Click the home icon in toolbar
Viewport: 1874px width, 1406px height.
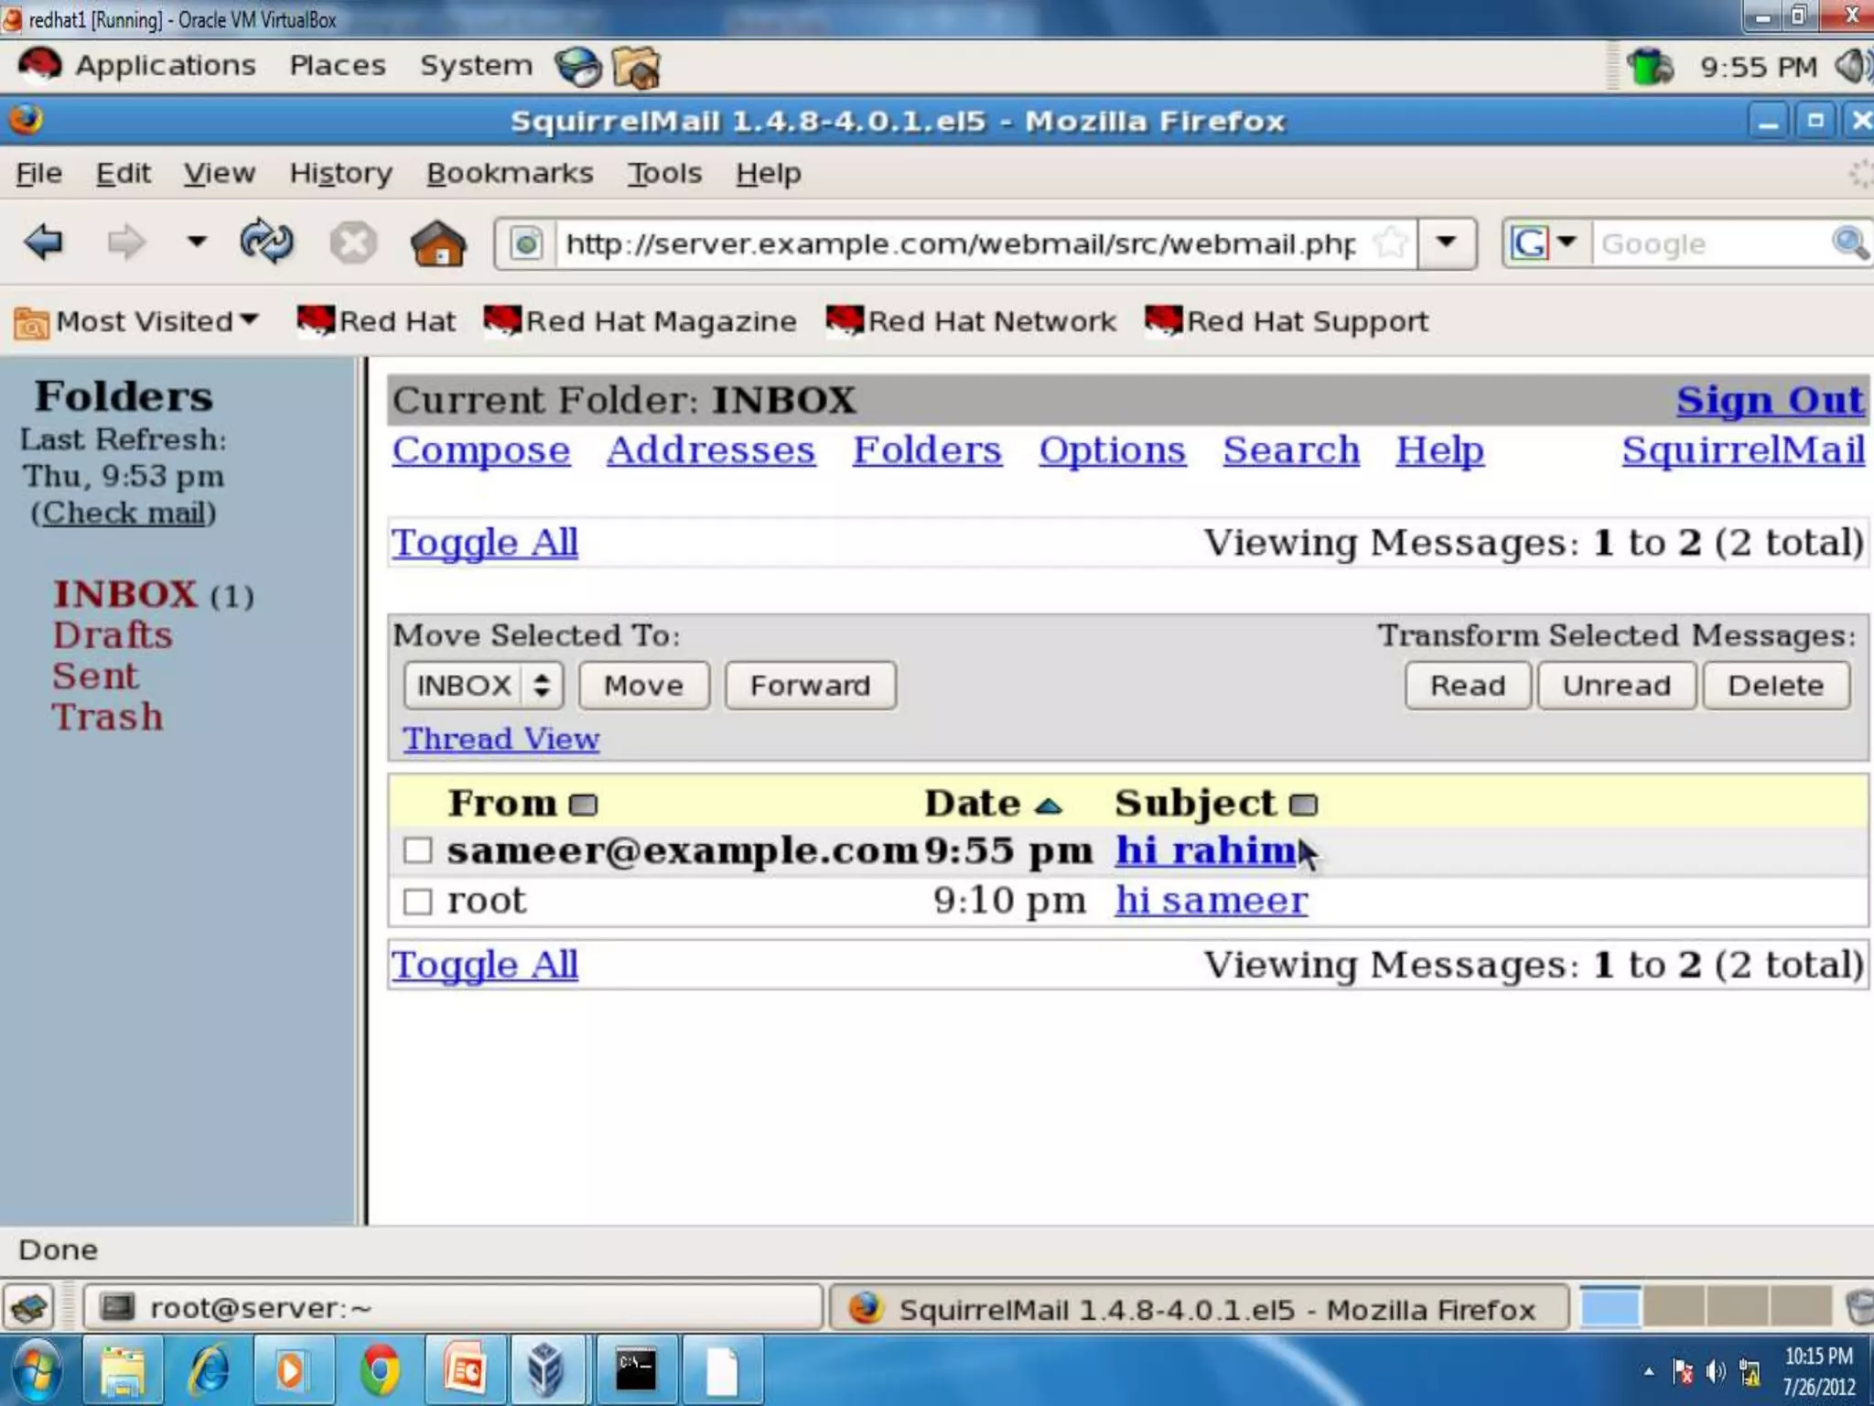[437, 243]
